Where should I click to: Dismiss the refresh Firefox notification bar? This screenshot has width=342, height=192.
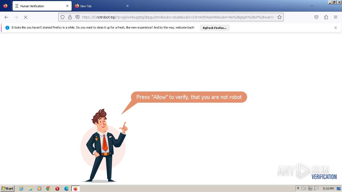(x=336, y=28)
